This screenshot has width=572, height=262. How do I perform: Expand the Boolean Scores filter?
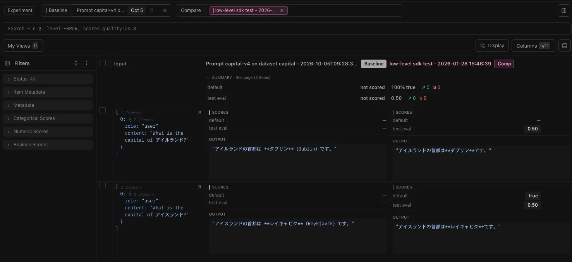coord(48,145)
